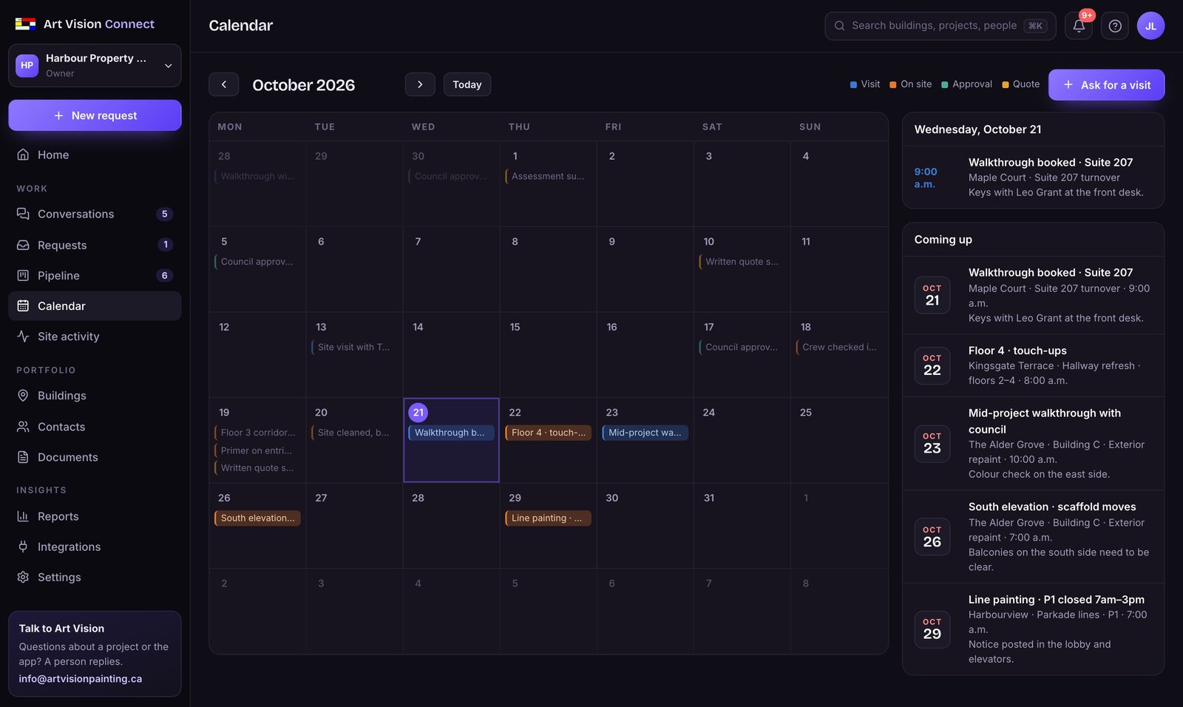Open the Site visit event on October 13
The height and width of the screenshot is (707, 1183).
point(354,347)
